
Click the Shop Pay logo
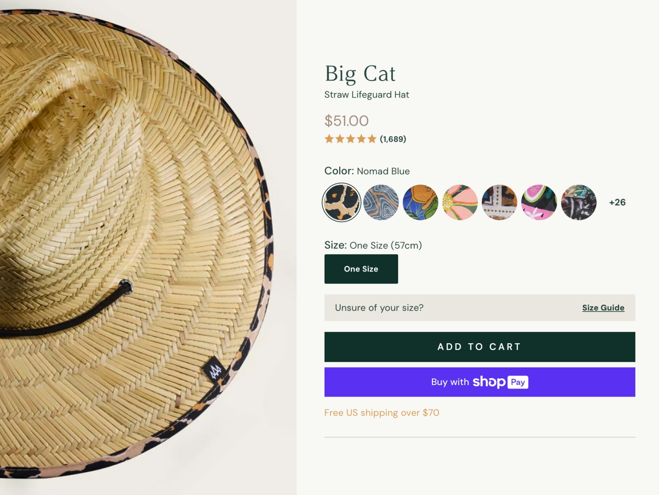pos(500,382)
